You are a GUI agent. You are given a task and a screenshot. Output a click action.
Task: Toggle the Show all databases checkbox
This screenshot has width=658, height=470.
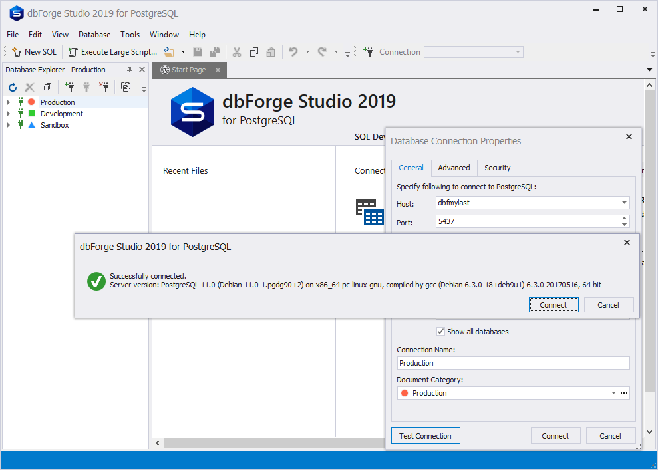tap(440, 332)
